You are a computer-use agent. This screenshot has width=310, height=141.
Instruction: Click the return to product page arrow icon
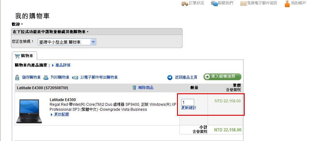pos(170,78)
